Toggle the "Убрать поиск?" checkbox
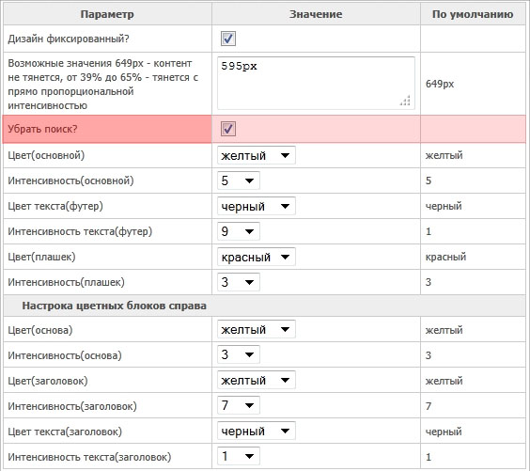This screenshot has width=530, height=471. pyautogui.click(x=228, y=129)
